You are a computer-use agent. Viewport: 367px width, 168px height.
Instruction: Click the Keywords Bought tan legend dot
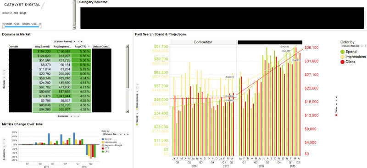click(103, 145)
